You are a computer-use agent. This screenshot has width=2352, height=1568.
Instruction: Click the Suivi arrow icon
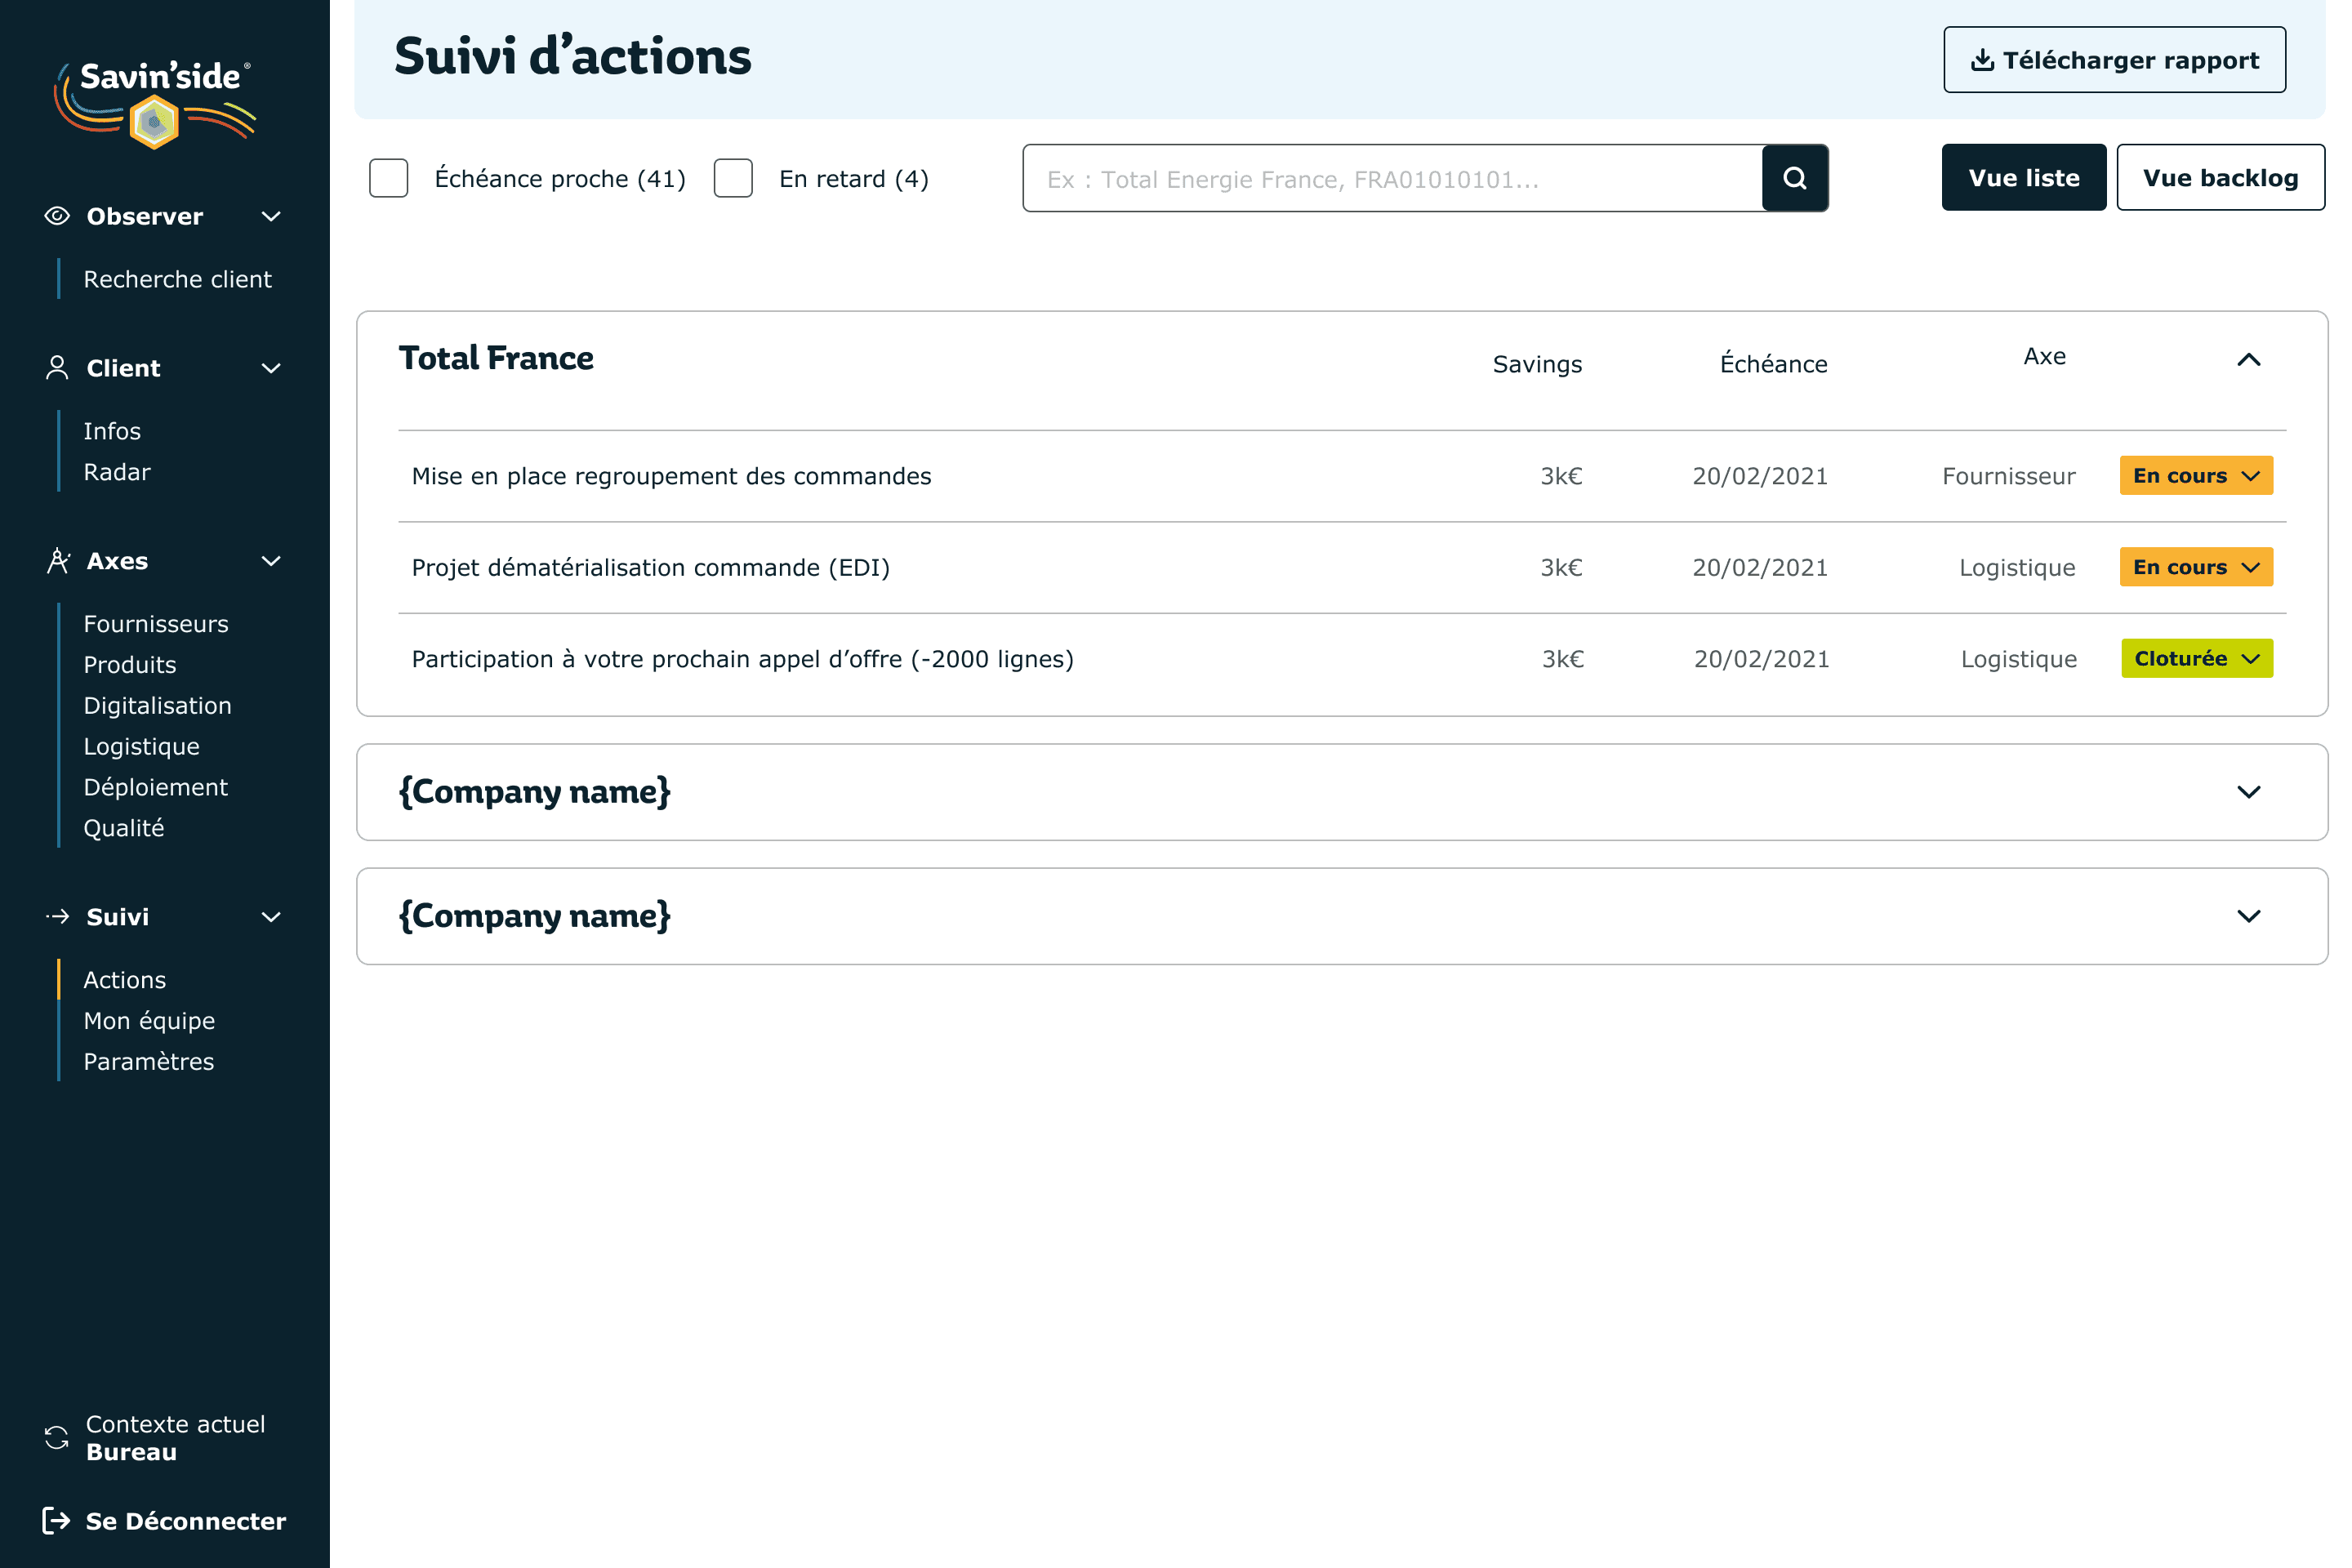click(57, 916)
